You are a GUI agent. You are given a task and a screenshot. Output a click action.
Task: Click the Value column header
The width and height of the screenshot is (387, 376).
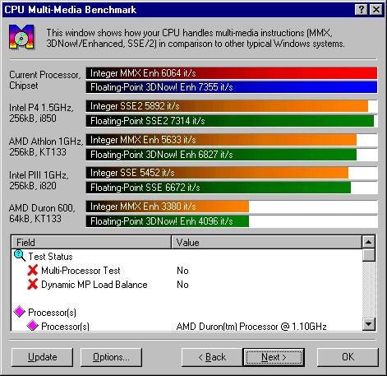[x=266, y=242]
